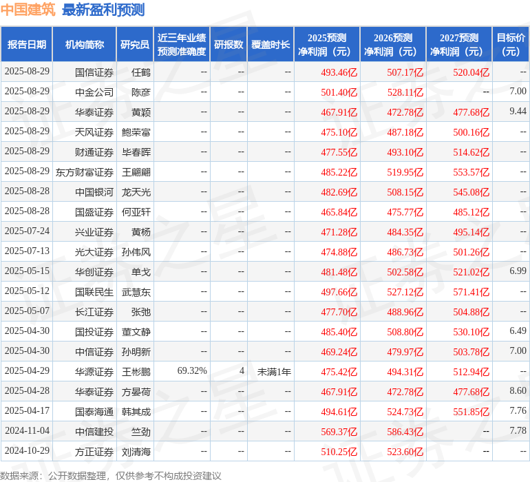Viewport: 530px width, 482px height.
Task: Select the 目标价 column header
Action: 511,44
